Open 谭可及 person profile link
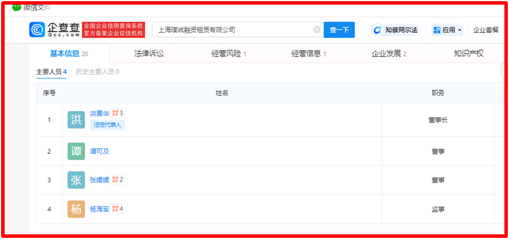The image size is (509, 239). (x=99, y=151)
